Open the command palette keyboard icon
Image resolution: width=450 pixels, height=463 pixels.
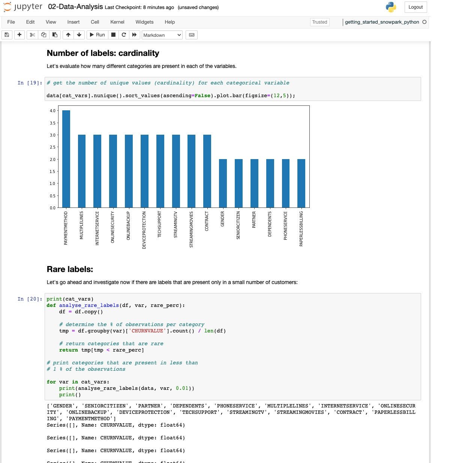pyautogui.click(x=192, y=35)
